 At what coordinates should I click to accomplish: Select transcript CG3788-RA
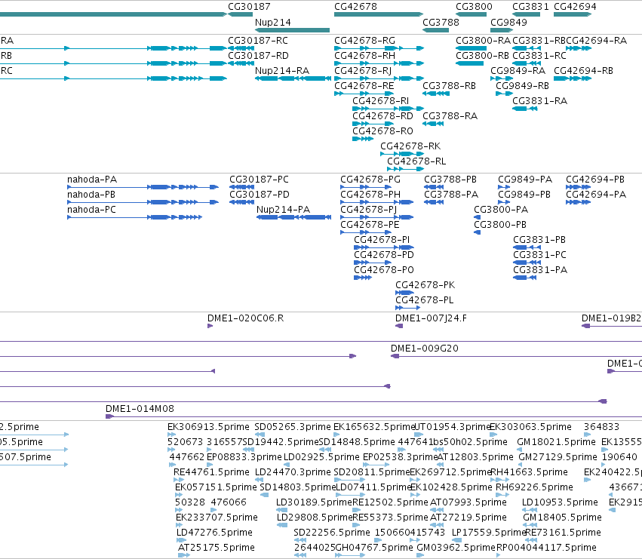tap(433, 124)
